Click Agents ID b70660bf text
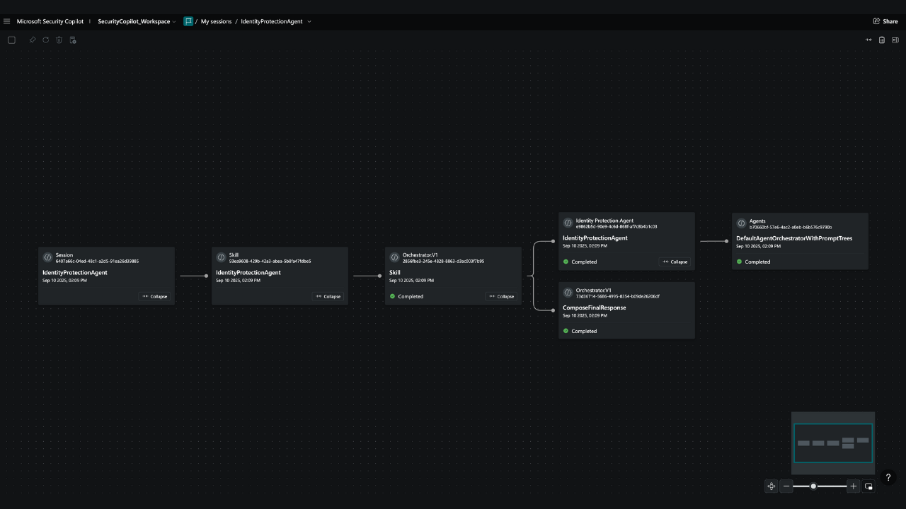The width and height of the screenshot is (906, 509). click(x=791, y=227)
